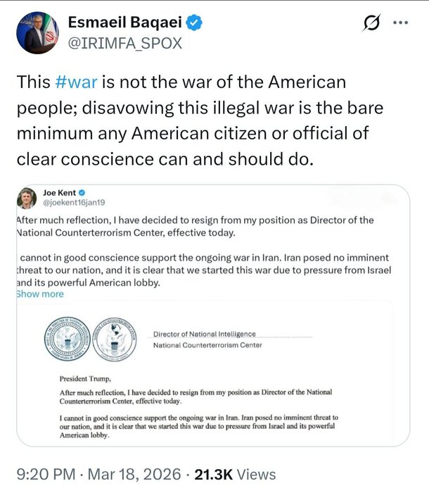429x493 pixels.
Task: Click Joe Kent's name in quoted post
Action: tap(58, 192)
